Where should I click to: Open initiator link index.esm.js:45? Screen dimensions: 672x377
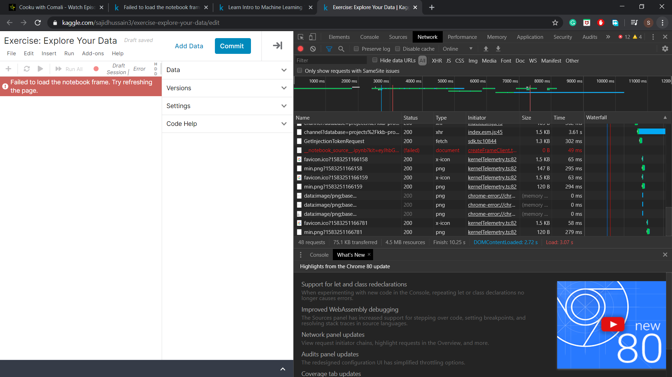click(x=485, y=132)
